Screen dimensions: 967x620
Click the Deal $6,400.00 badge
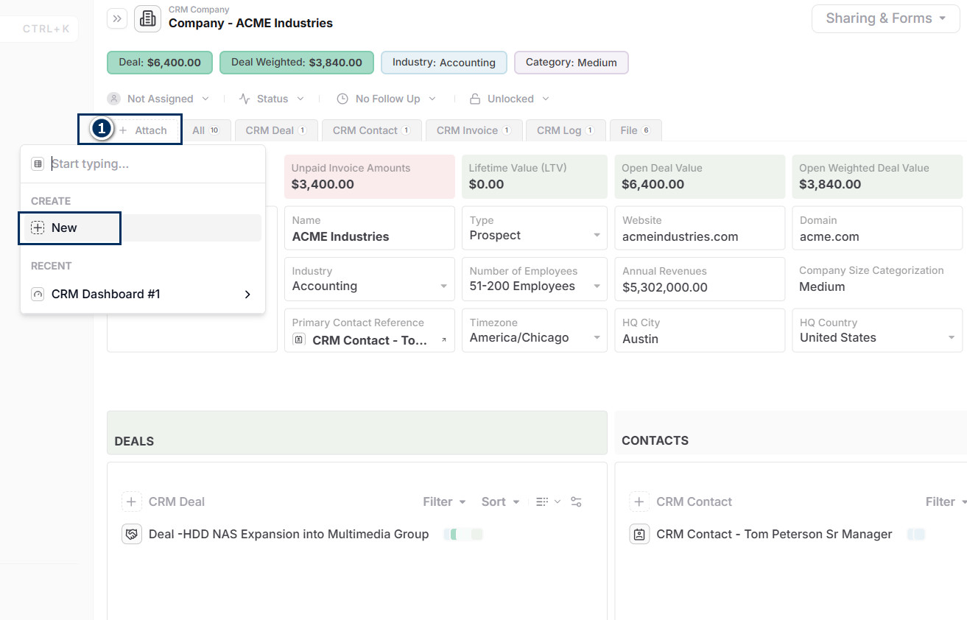(x=160, y=63)
